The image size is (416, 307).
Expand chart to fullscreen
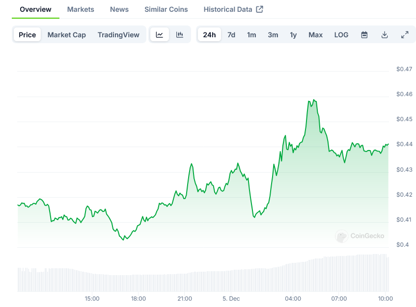click(405, 35)
